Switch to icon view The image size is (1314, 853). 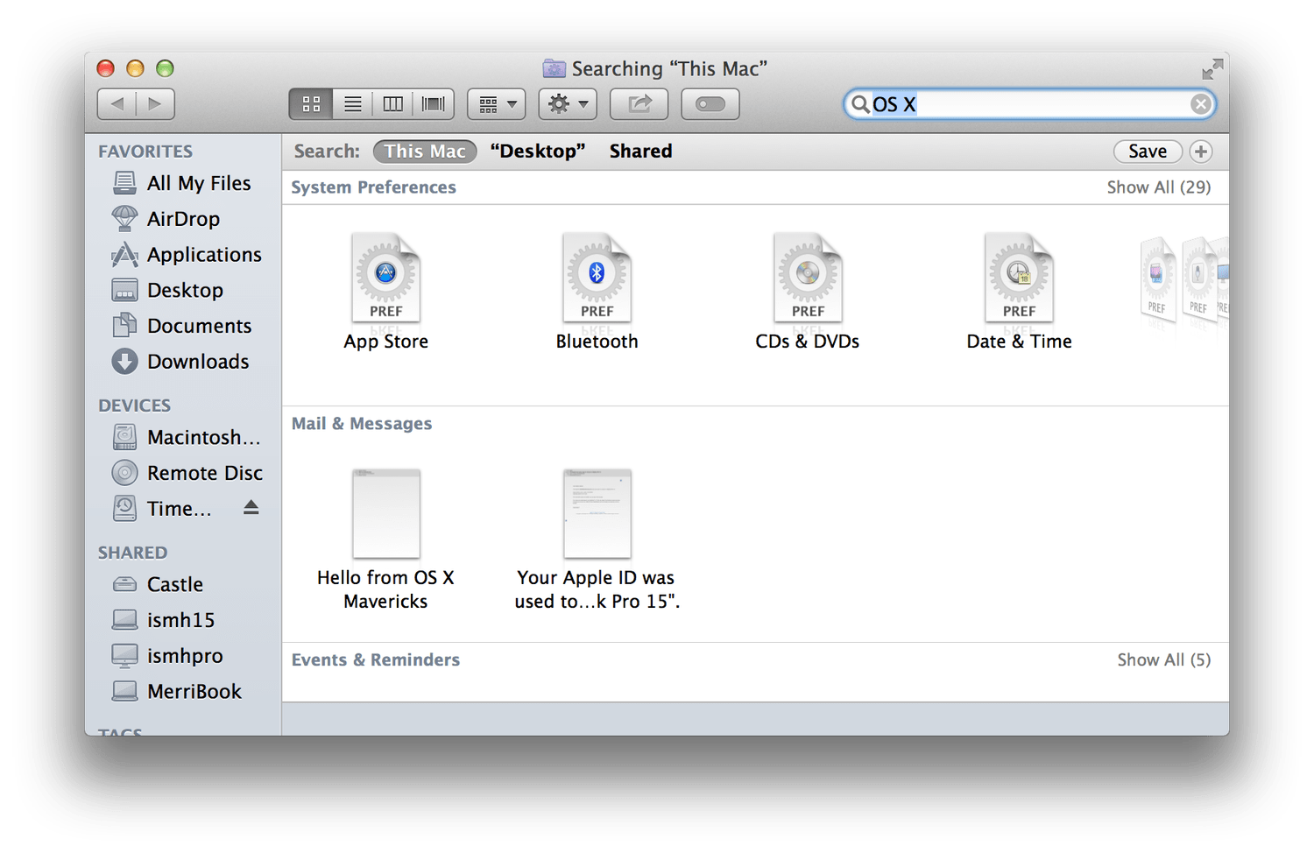click(x=311, y=104)
